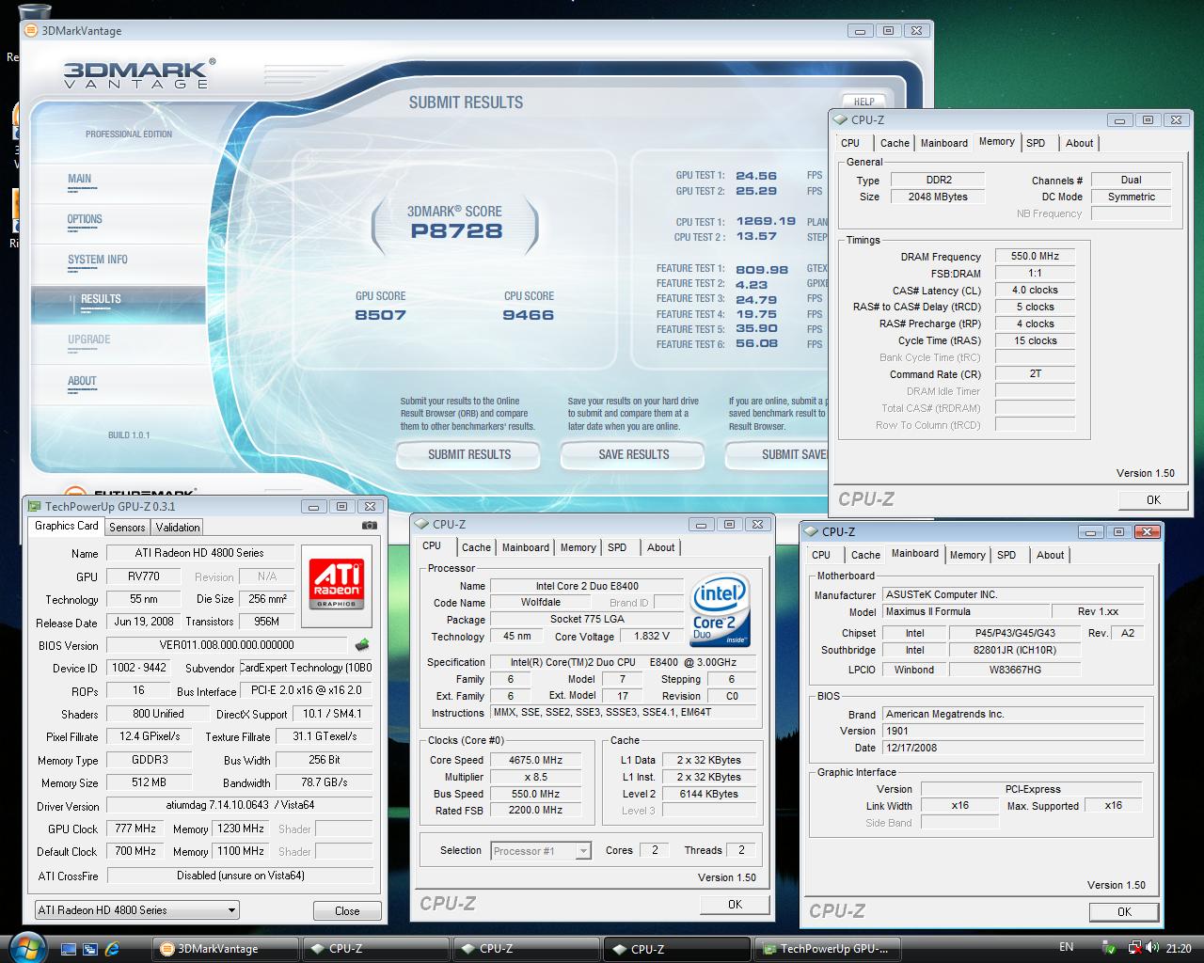Click the Close button in GPU-Z
The width and height of the screenshot is (1204, 963).
[x=347, y=910]
